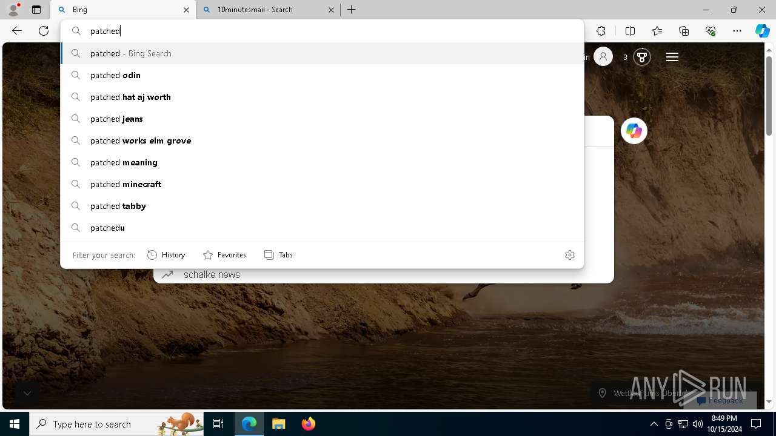Refresh the page
This screenshot has width=776, height=436.
[x=44, y=31]
